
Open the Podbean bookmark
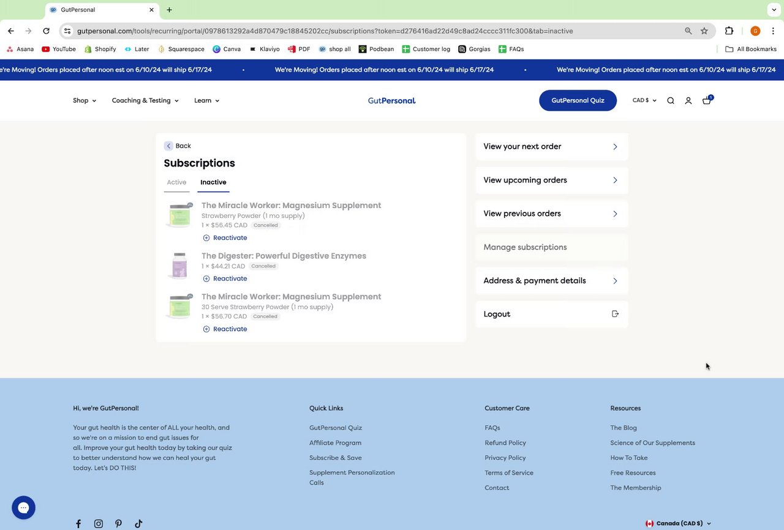pyautogui.click(x=376, y=49)
